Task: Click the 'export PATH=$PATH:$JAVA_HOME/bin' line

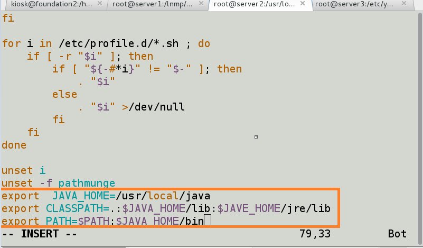Action: click(103, 221)
